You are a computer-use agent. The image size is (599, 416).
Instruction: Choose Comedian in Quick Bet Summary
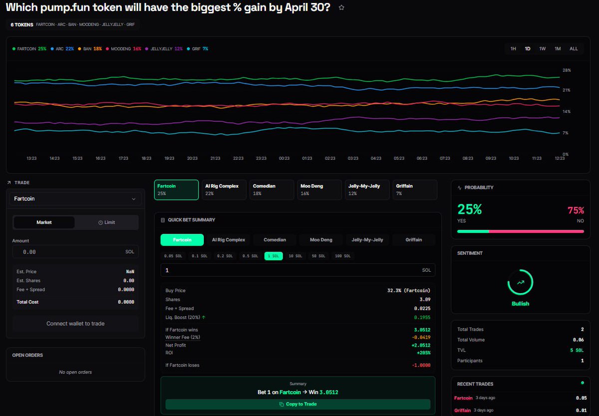pos(275,240)
